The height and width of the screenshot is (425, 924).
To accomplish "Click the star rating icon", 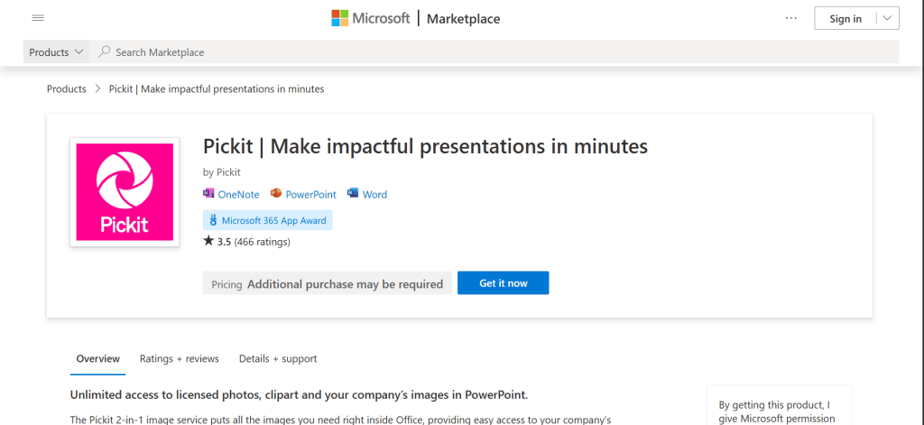I will pyautogui.click(x=208, y=241).
